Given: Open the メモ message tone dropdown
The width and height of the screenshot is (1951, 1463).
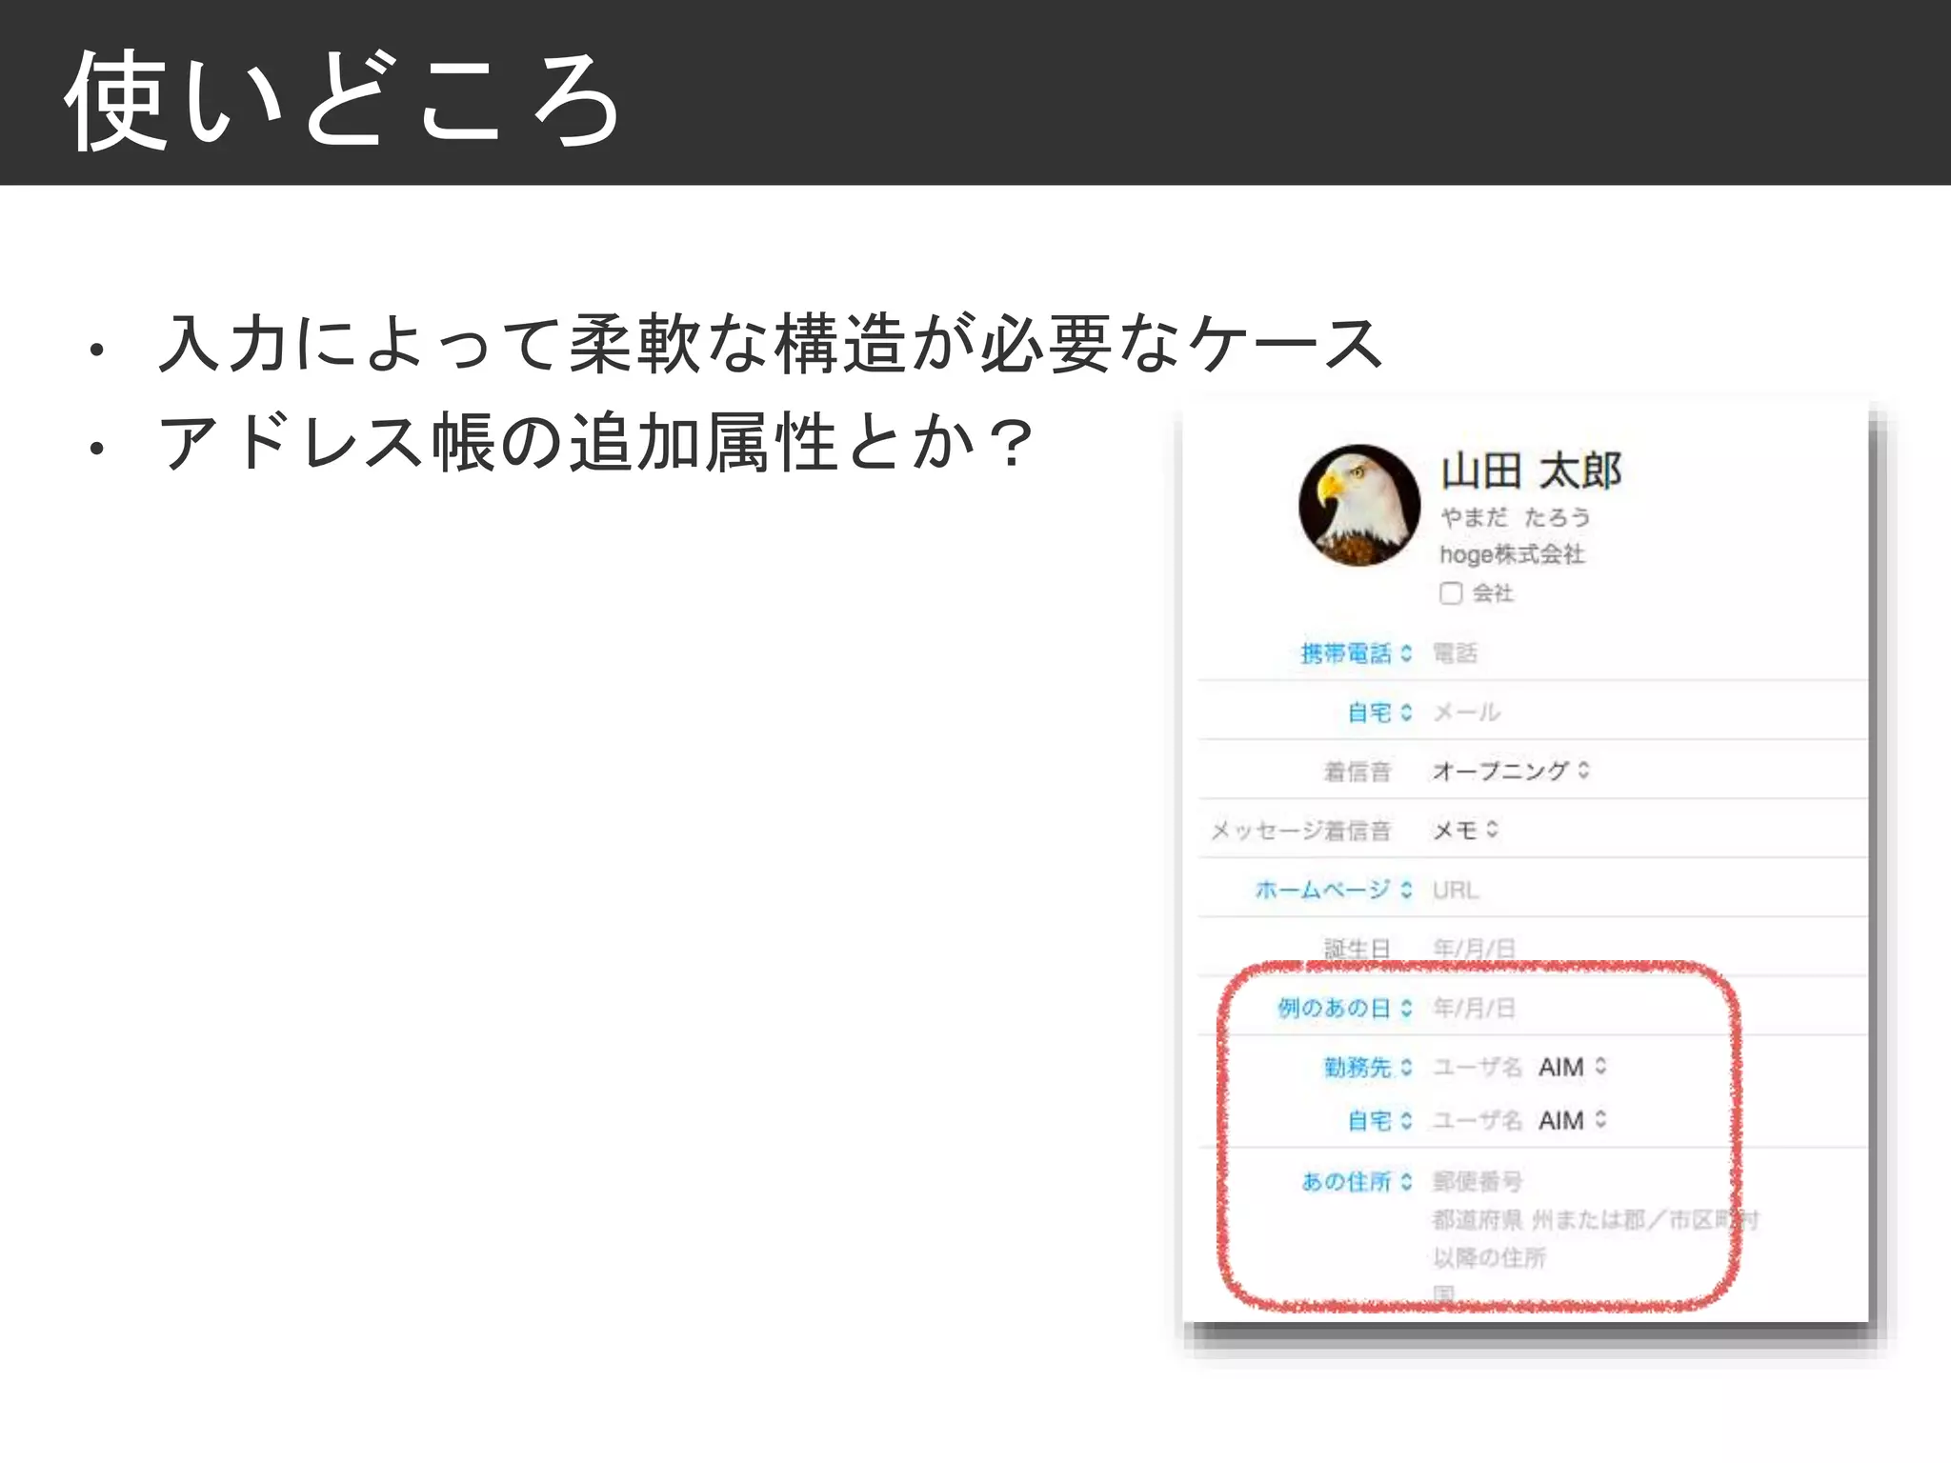Looking at the screenshot, I should click(x=1465, y=830).
